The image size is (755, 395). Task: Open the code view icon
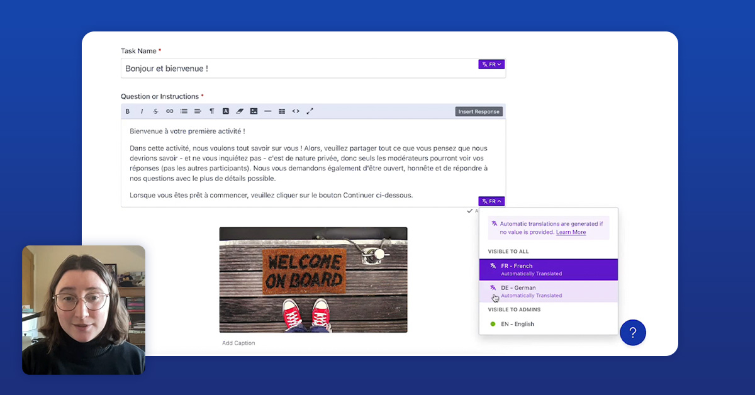tap(296, 111)
